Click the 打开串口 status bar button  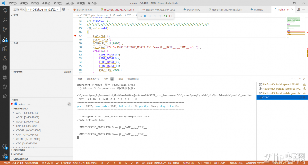(x=204, y=163)
